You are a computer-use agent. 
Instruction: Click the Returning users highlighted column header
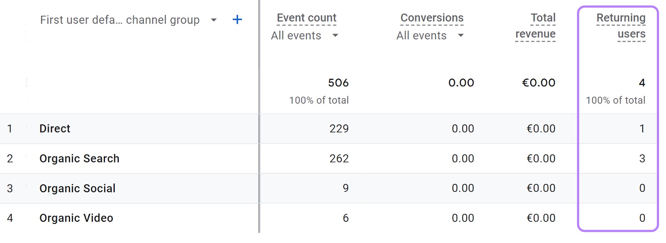[621, 26]
